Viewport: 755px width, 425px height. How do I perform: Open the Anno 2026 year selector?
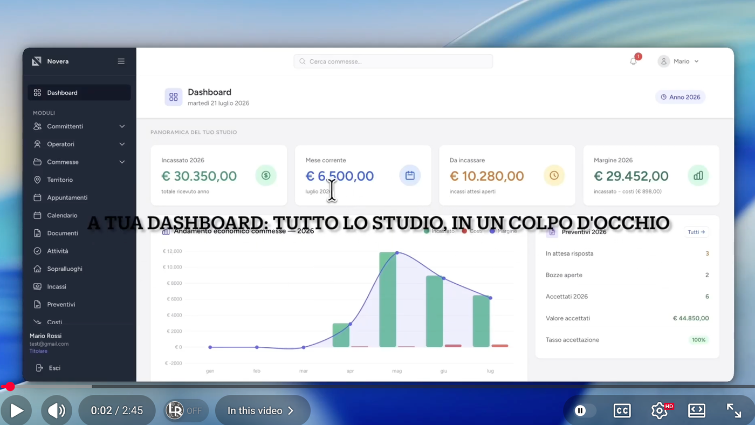click(681, 97)
